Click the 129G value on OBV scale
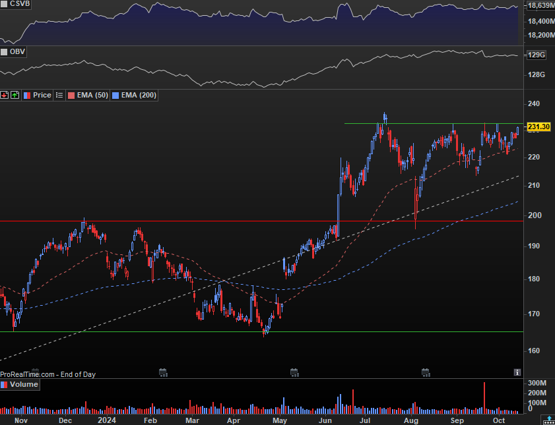Screen dimensions: 555x425 pyautogui.click(x=536, y=55)
